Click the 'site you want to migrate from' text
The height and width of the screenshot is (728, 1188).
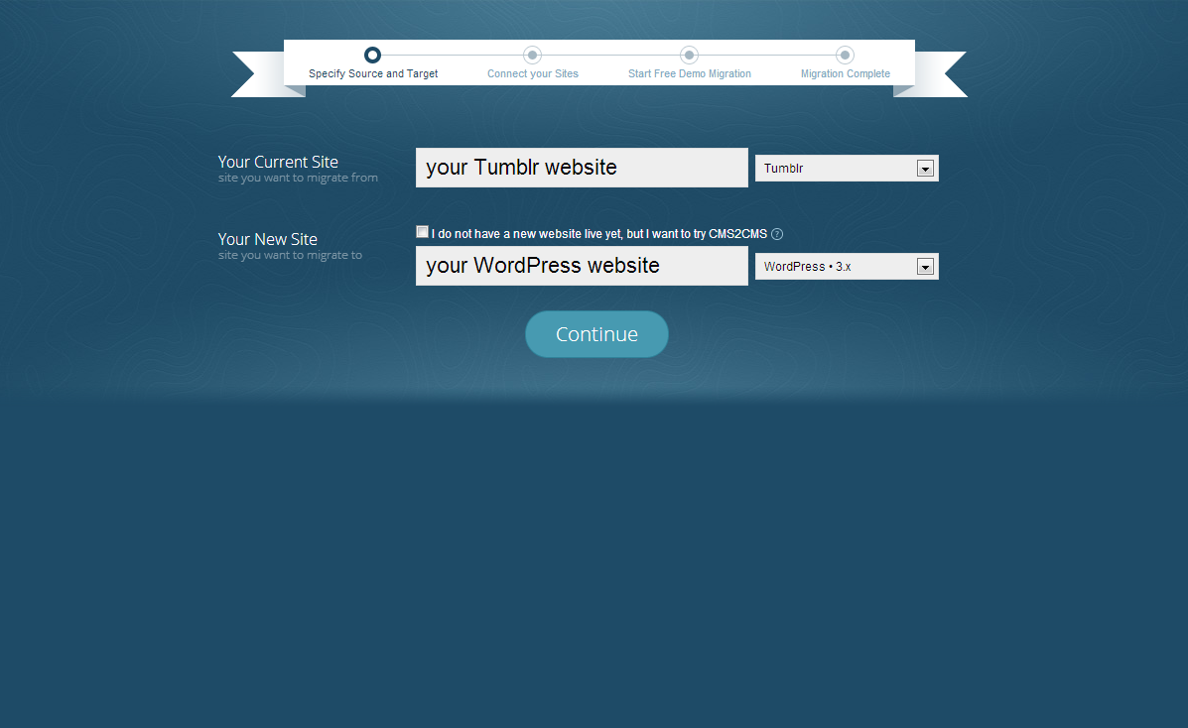[298, 178]
